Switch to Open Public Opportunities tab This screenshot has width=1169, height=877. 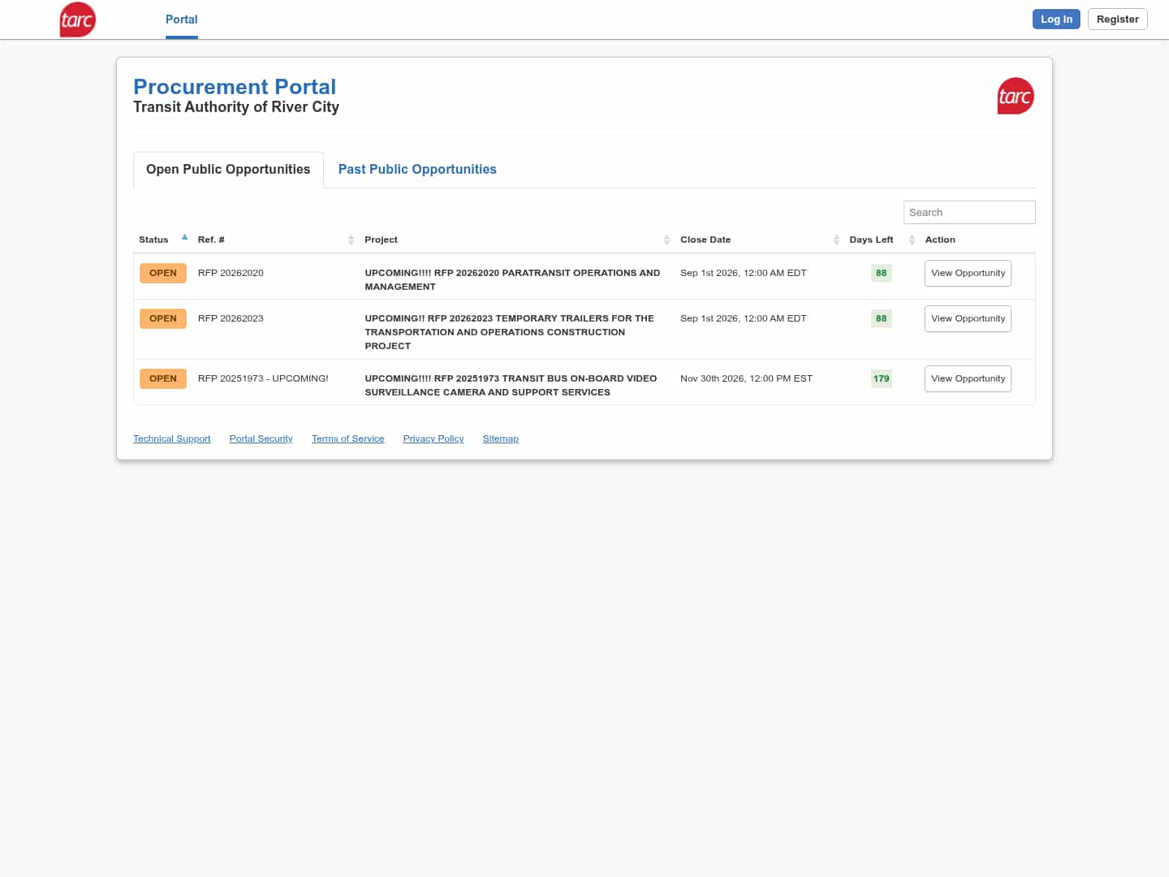228,170
